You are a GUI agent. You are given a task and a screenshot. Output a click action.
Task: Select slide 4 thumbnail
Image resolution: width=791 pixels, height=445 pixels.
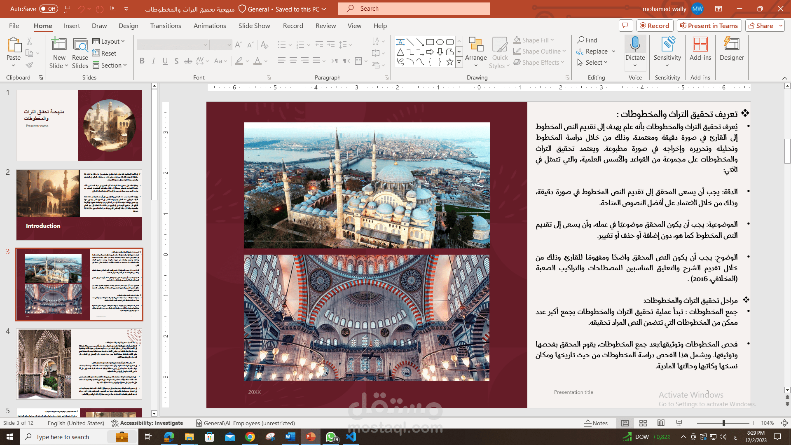pyautogui.click(x=79, y=364)
